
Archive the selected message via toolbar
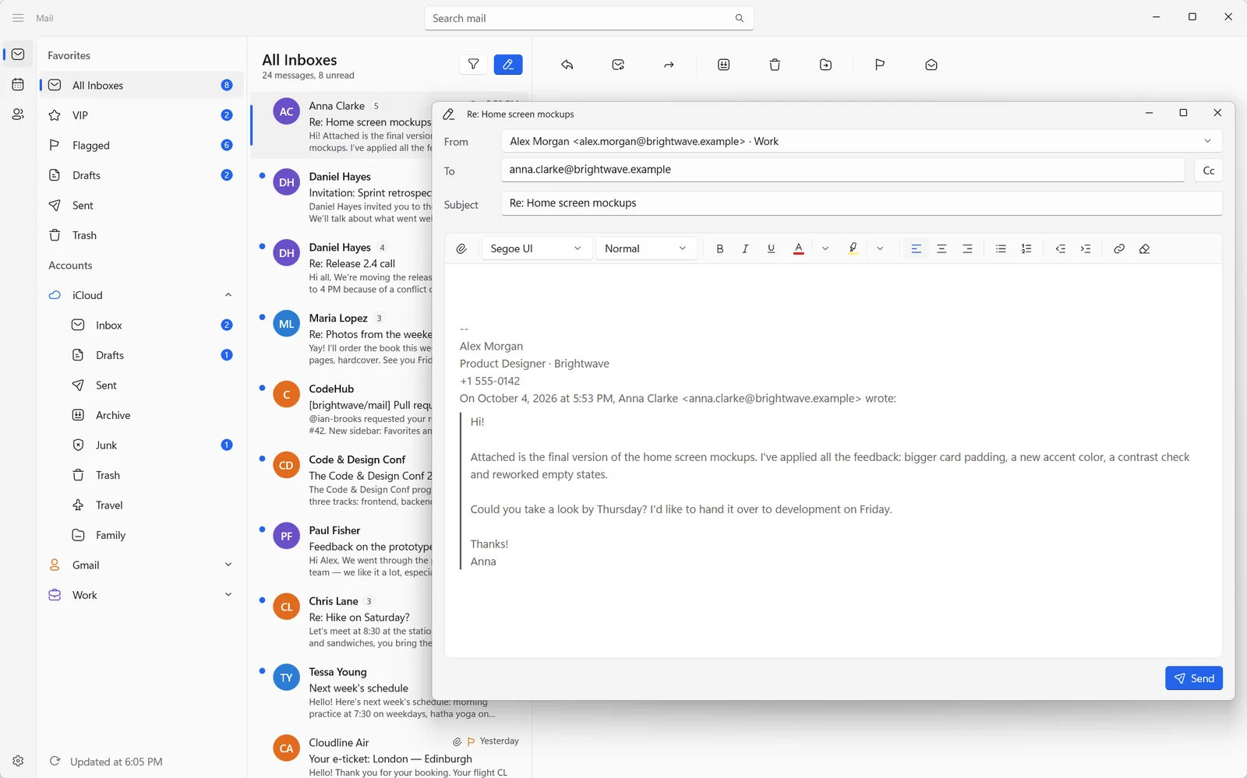pos(724,65)
